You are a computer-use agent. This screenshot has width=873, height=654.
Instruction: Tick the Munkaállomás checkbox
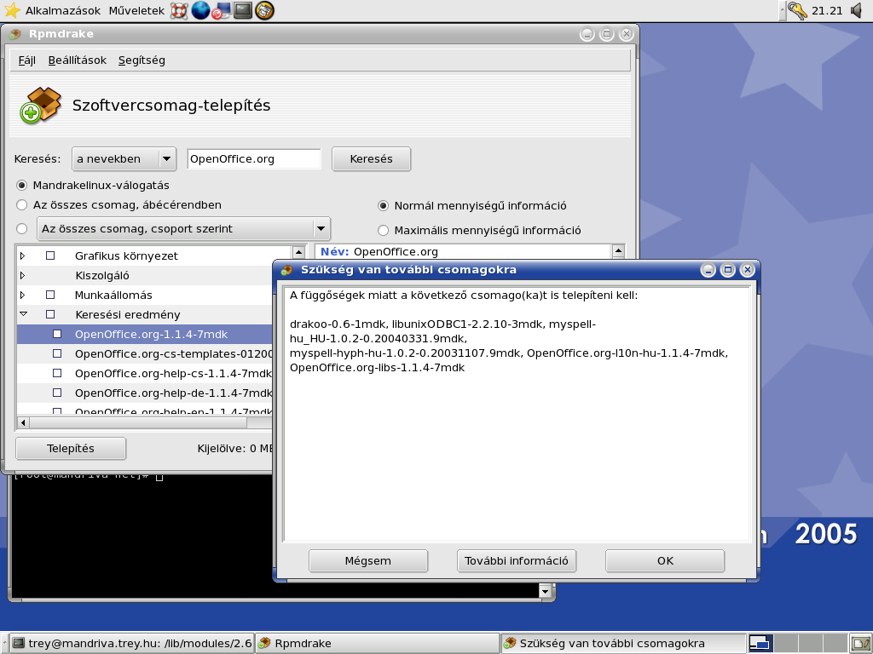tap(50, 295)
